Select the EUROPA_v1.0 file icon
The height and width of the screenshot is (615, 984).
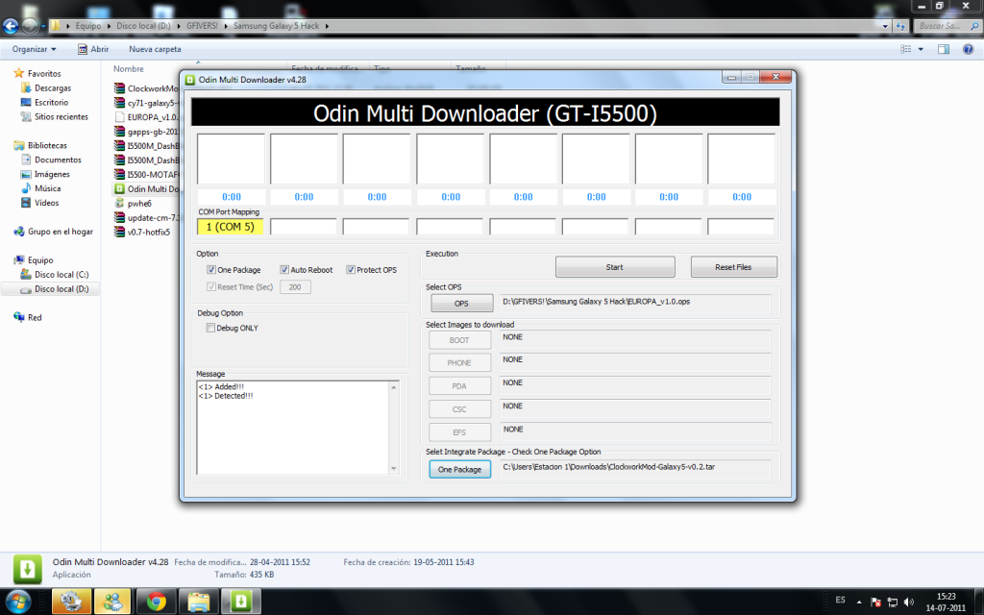pos(119,117)
